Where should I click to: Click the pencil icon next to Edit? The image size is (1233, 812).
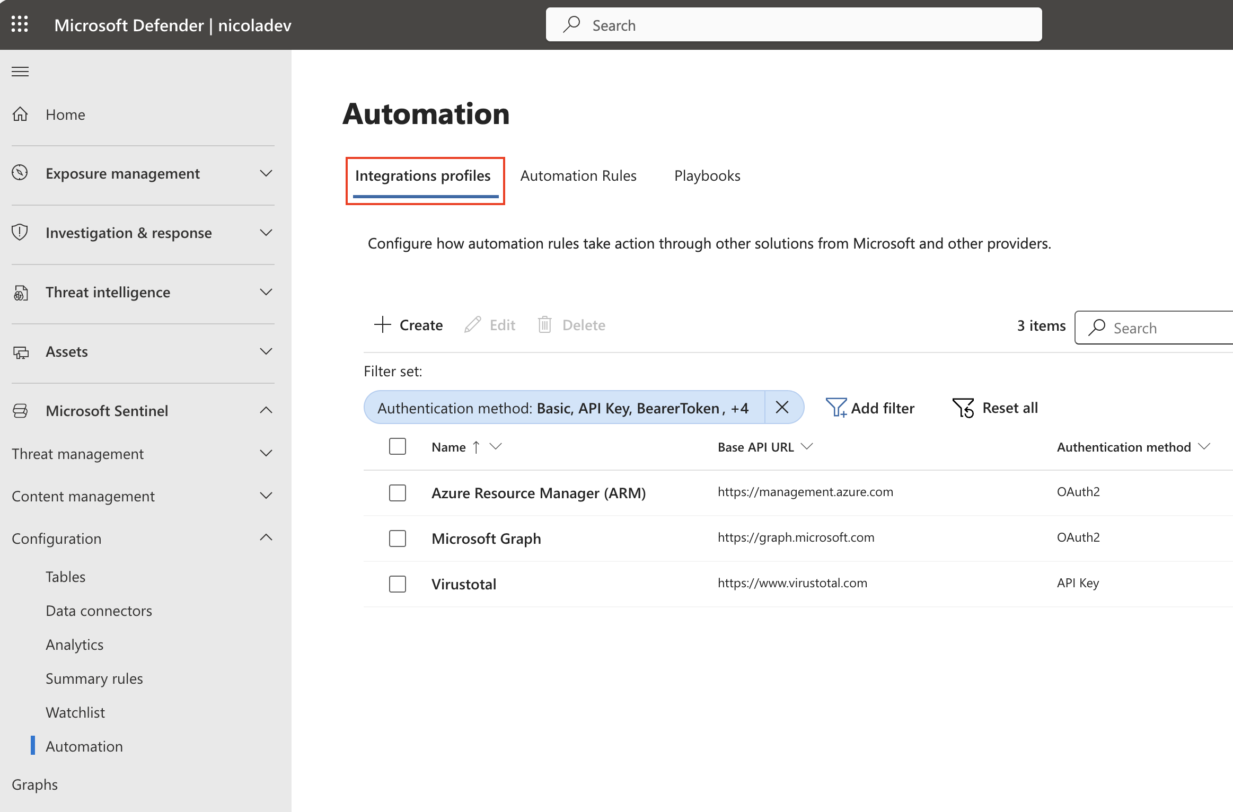coord(472,324)
